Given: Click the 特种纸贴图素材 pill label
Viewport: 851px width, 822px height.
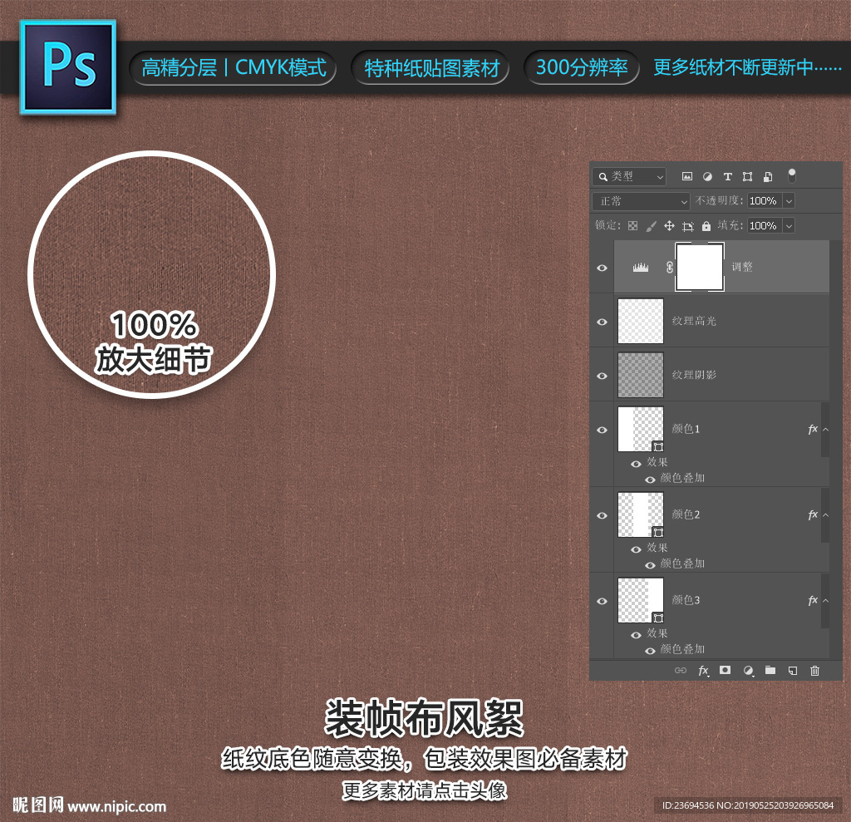Looking at the screenshot, I should pos(431,68).
